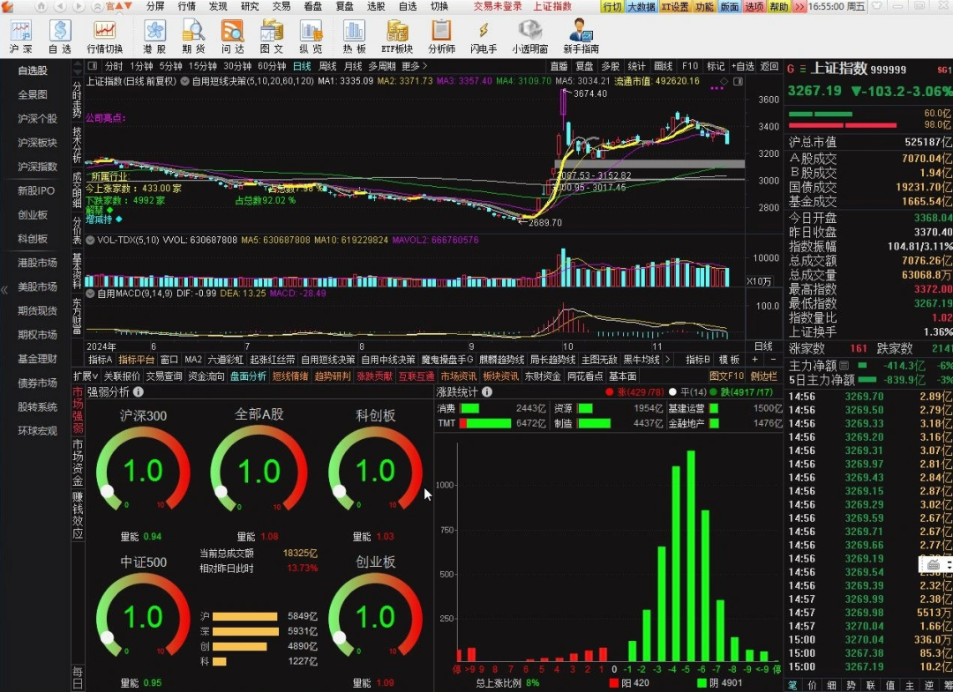Open the 行情 menu
Image resolution: width=953 pixels, height=692 pixels.
[x=186, y=6]
